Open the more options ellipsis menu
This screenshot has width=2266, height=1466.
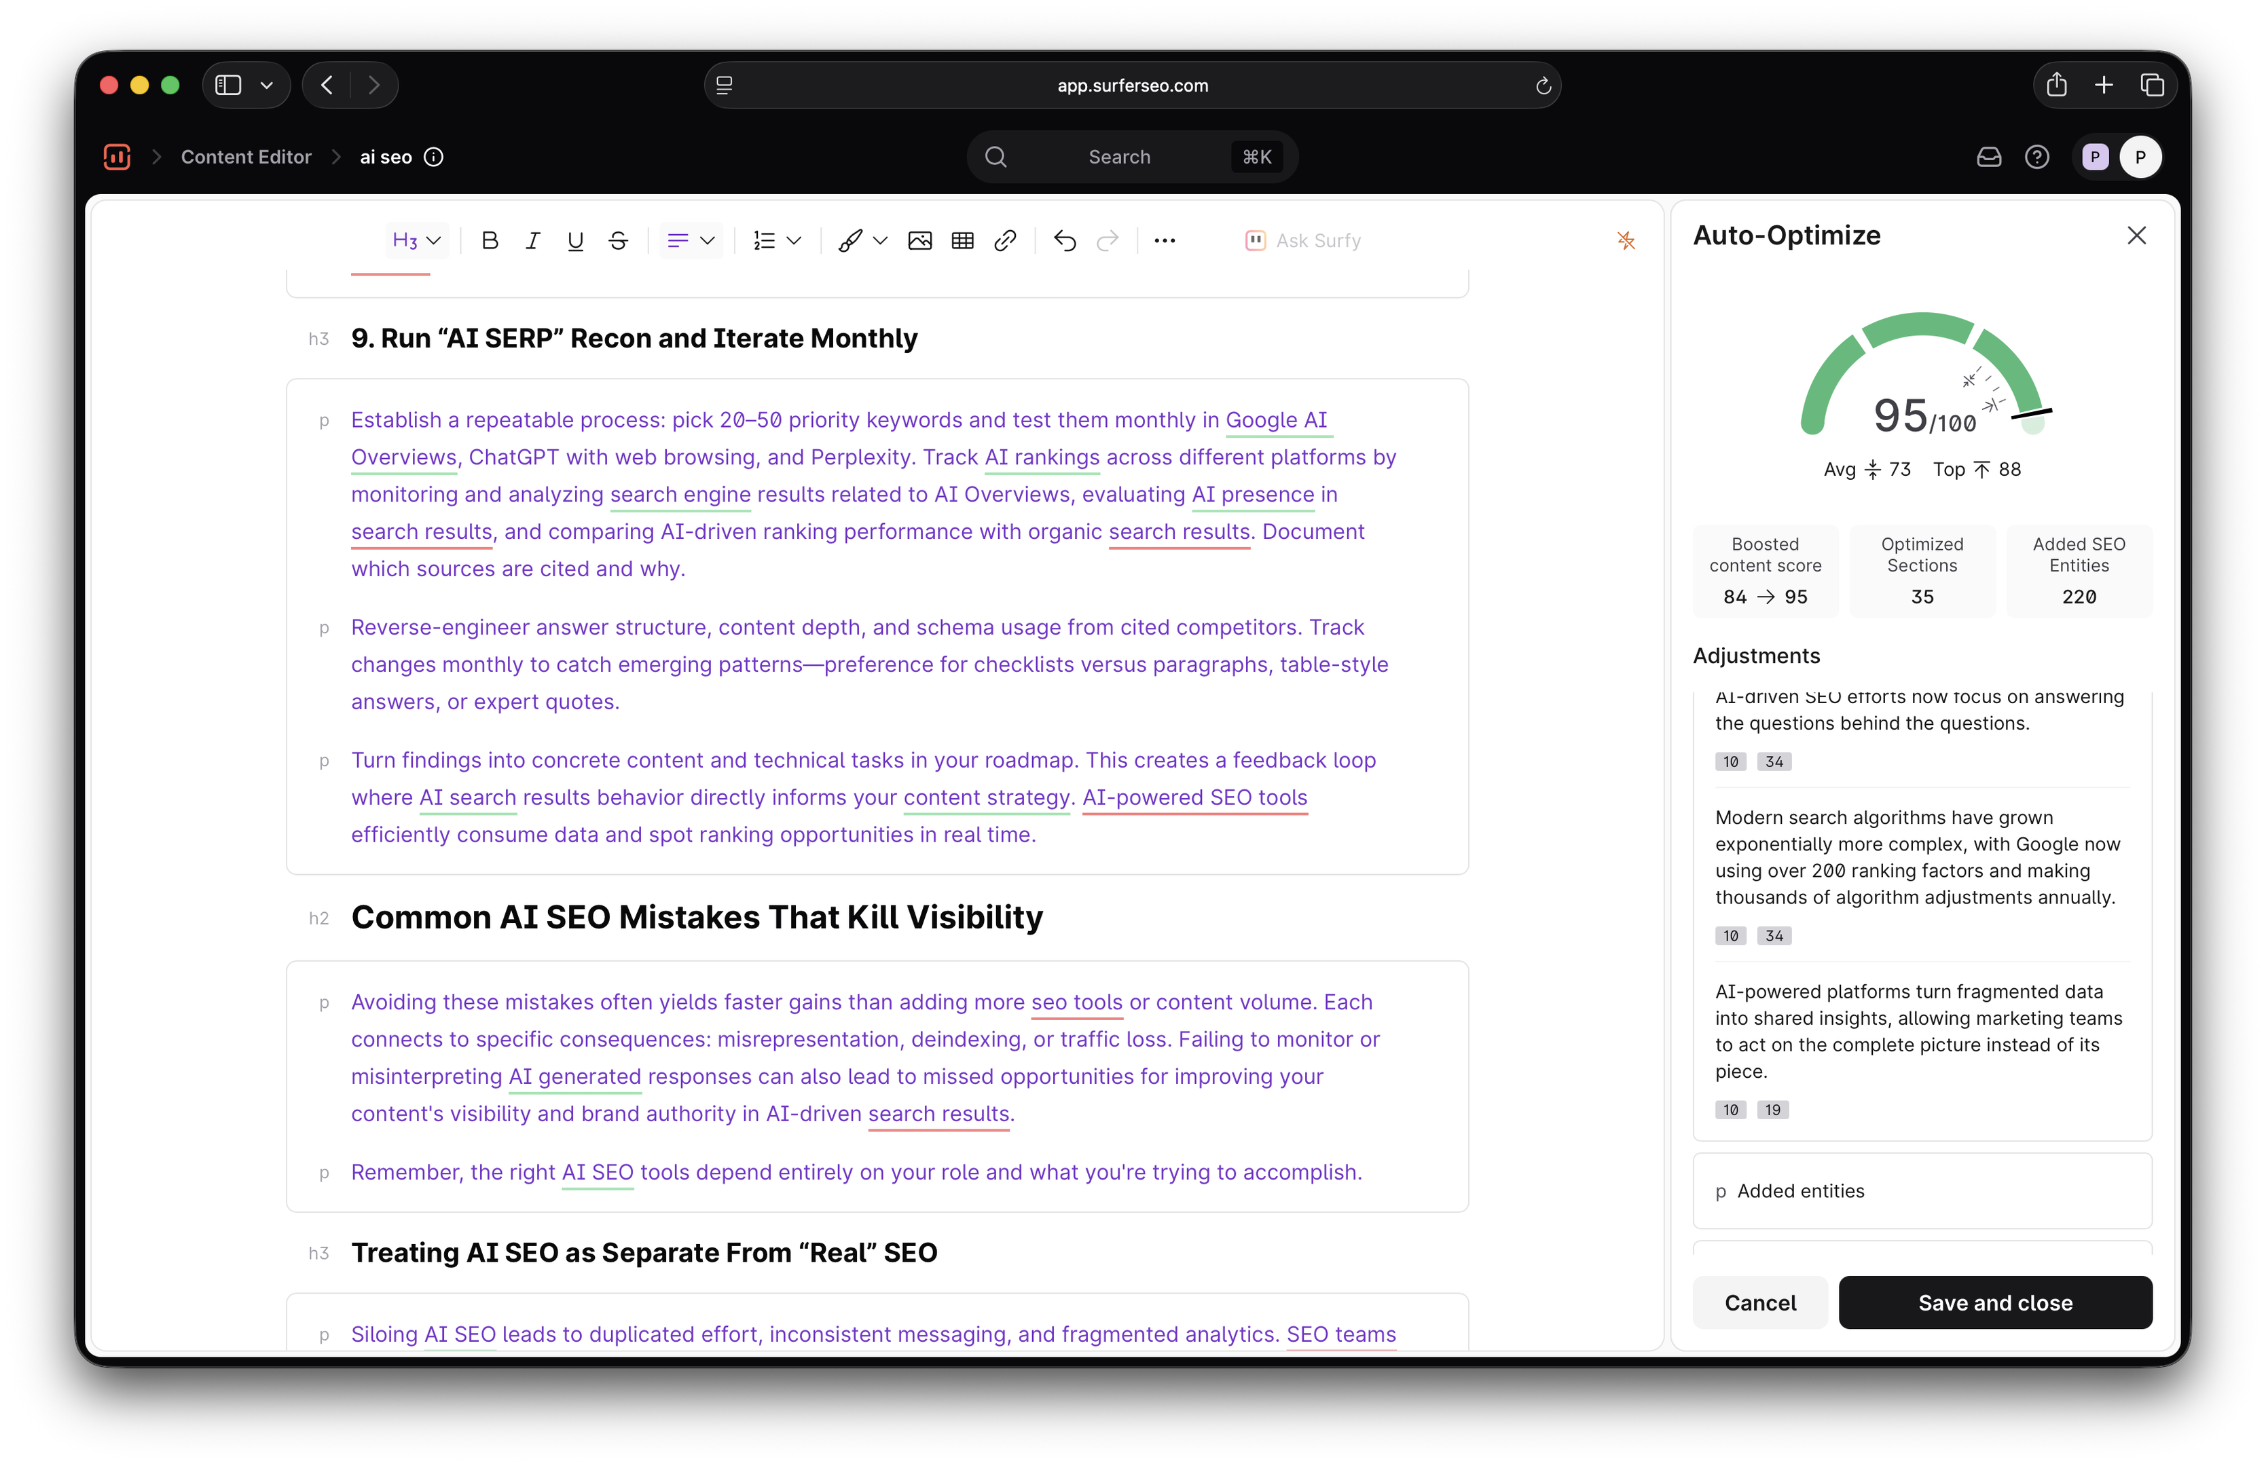(1165, 241)
